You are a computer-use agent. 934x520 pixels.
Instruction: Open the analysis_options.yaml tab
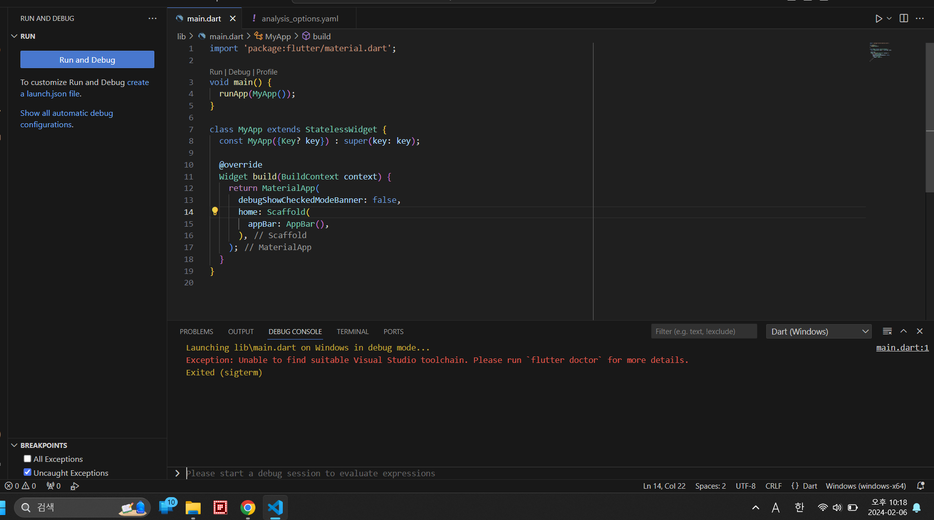click(x=300, y=18)
